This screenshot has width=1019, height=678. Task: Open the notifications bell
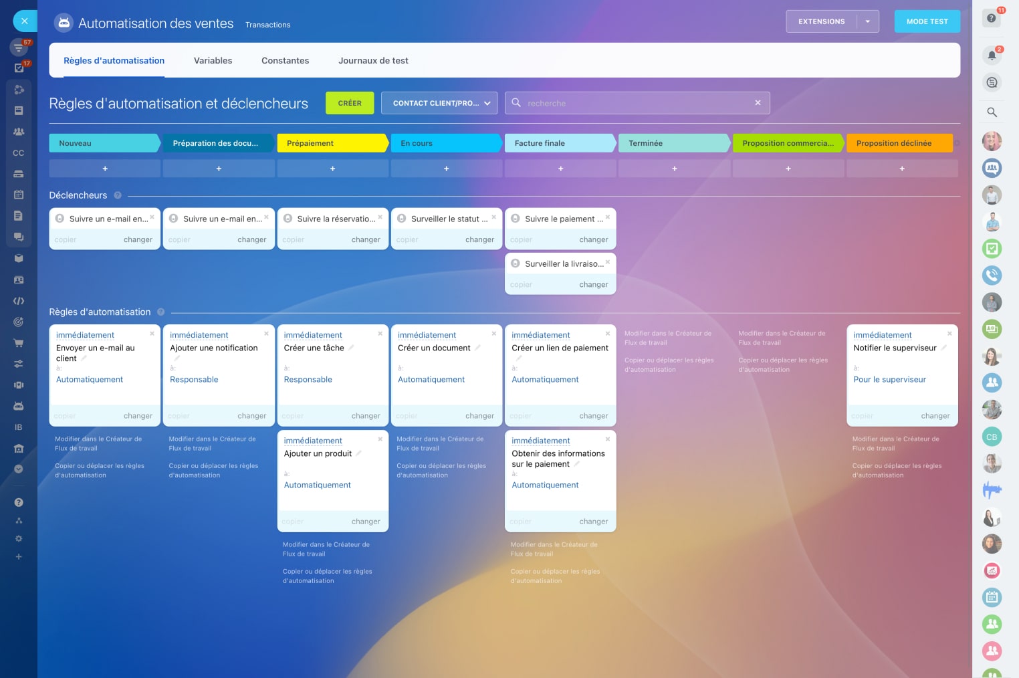click(x=992, y=55)
